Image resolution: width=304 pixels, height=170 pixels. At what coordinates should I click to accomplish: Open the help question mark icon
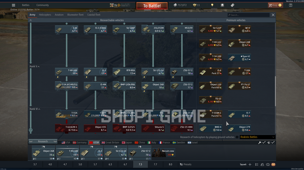[x=290, y=5]
